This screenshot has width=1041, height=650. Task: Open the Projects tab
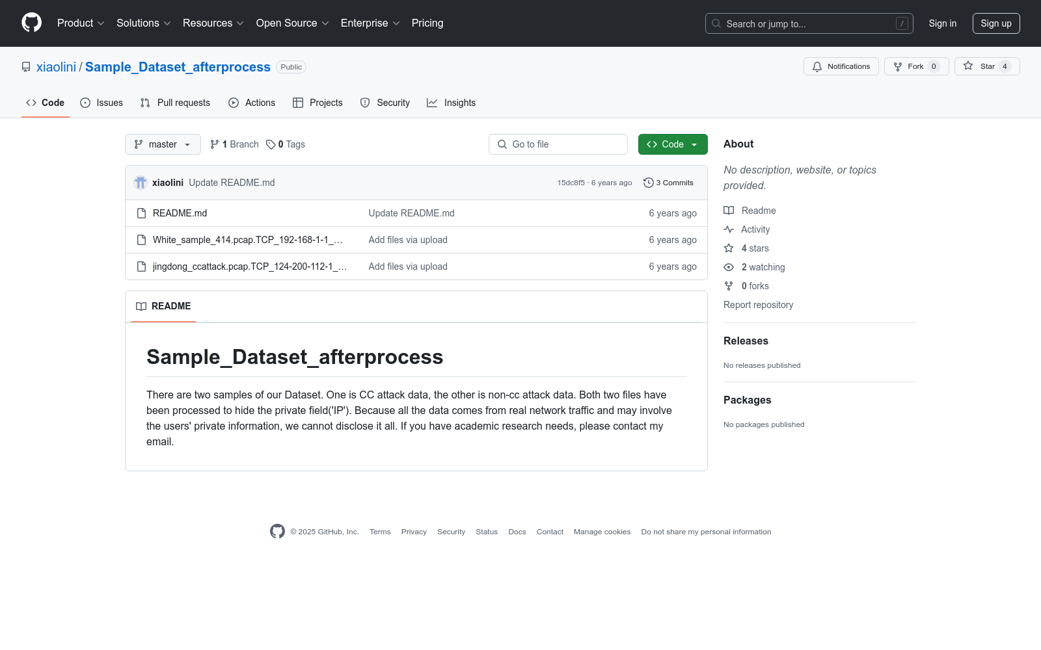[318, 103]
